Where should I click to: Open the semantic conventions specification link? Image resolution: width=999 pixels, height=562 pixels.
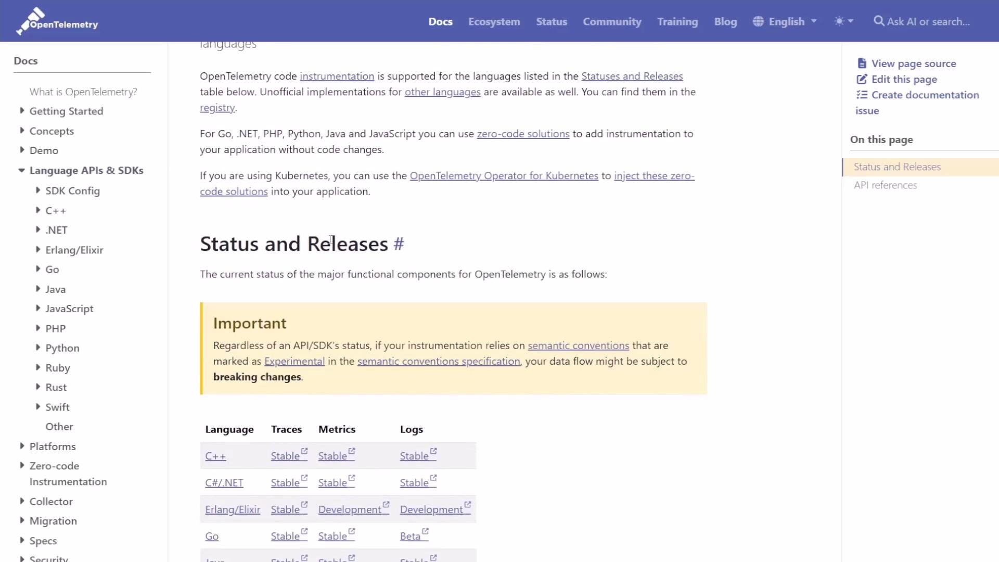[438, 361]
